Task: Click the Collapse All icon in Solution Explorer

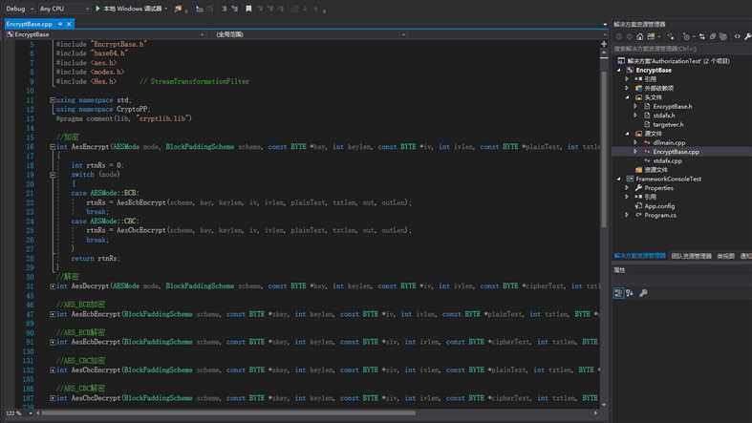Action: [x=713, y=36]
